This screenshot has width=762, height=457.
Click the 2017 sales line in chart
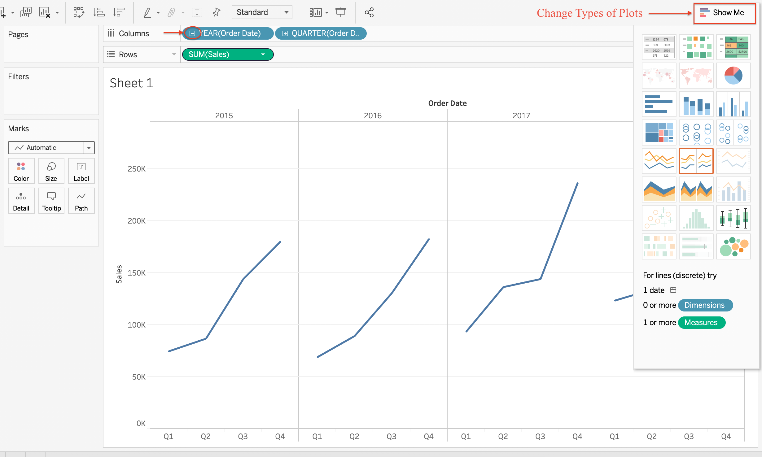[x=541, y=279]
